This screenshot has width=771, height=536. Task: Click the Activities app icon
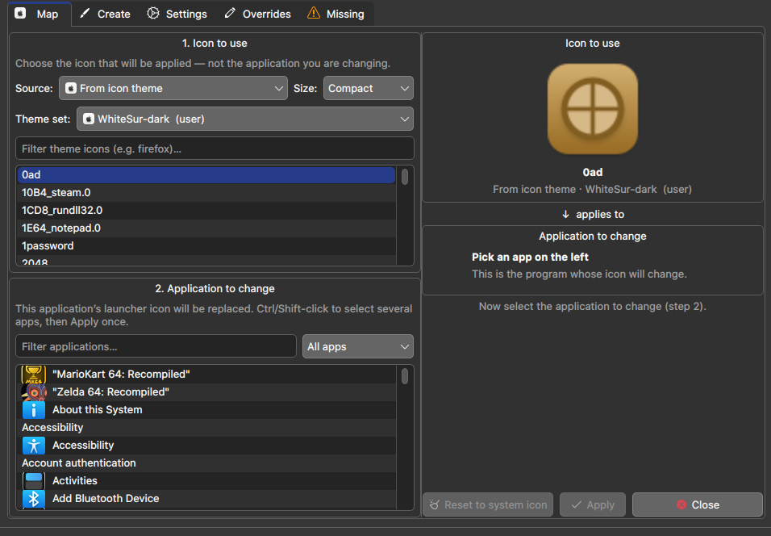[x=33, y=481]
